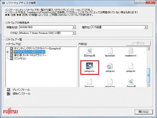Viewport: 157px width, 118px height.
Task: Select ポインティングデバイスドライバー(Synaptics) in the software tree
Action: pos(38,48)
